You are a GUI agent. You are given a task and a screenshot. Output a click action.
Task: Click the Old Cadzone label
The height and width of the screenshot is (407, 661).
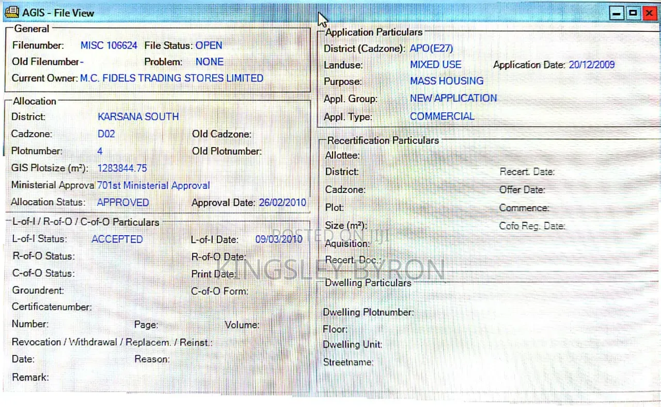click(222, 134)
